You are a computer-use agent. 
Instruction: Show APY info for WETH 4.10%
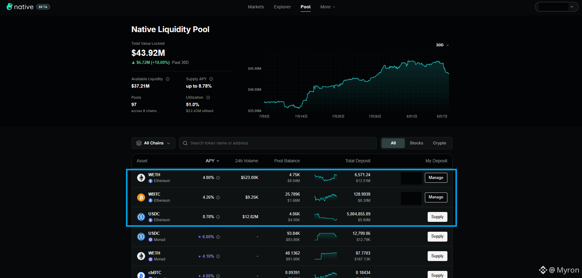(218, 256)
